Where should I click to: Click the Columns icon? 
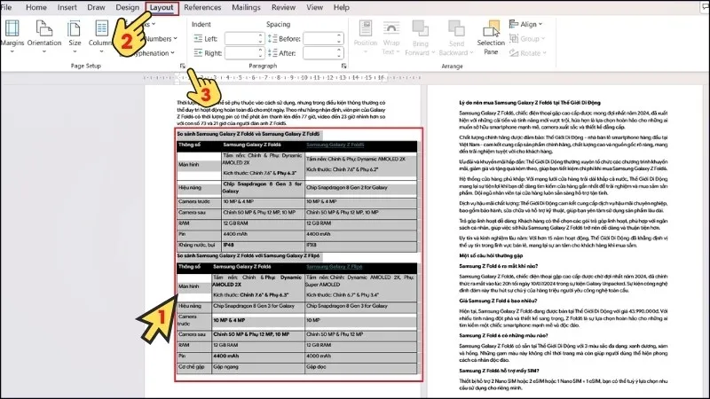tap(101, 28)
